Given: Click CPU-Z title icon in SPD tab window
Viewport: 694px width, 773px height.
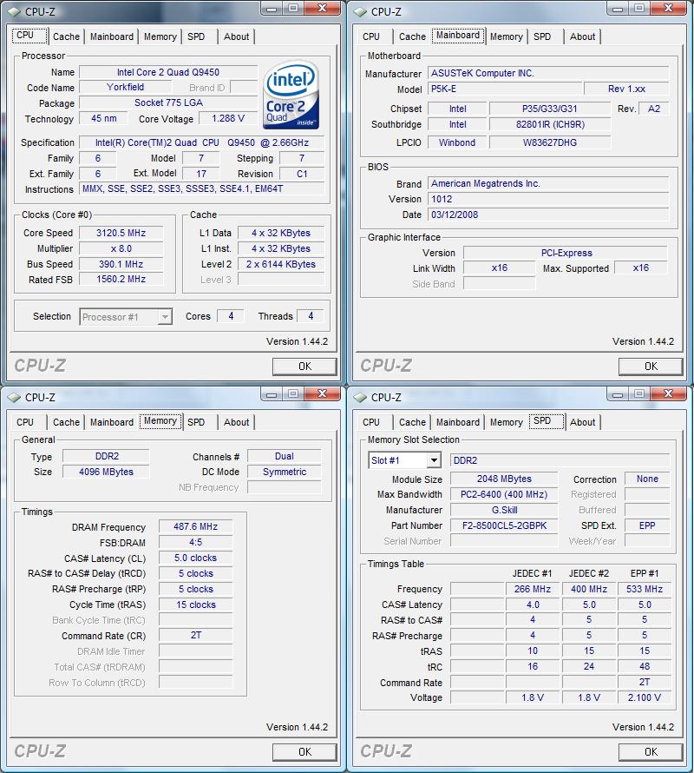Looking at the screenshot, I should tap(360, 397).
